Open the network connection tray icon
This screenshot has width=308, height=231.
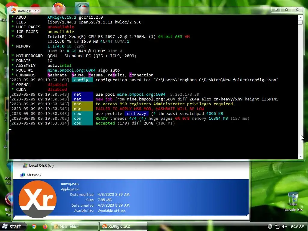coord(277,226)
